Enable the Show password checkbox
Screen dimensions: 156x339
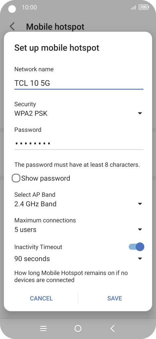(16, 178)
